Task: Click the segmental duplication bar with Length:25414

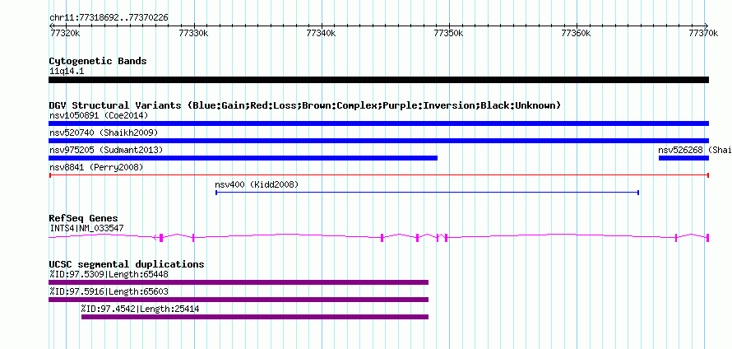Action: point(255,317)
